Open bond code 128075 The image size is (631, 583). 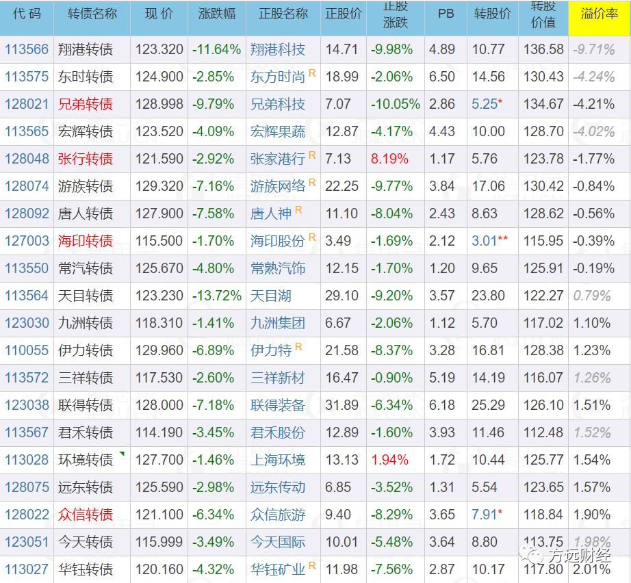click(27, 487)
